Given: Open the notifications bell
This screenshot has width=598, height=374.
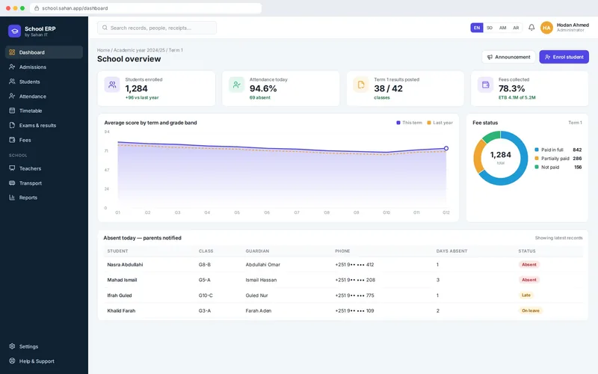Looking at the screenshot, I should coord(531,28).
